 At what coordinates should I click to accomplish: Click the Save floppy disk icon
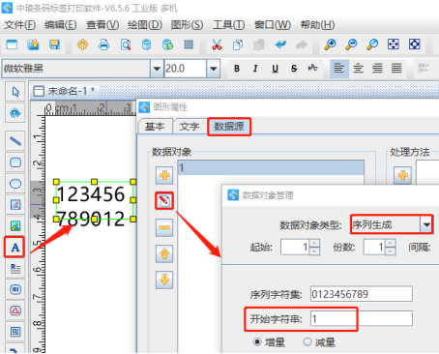[x=54, y=44]
